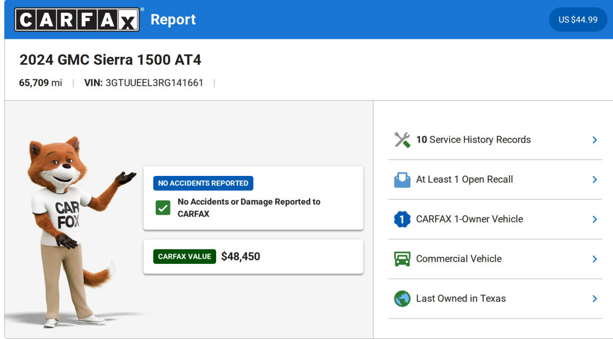Open 10 Service History Records link
Screen dimensions: 613x339
pos(473,140)
